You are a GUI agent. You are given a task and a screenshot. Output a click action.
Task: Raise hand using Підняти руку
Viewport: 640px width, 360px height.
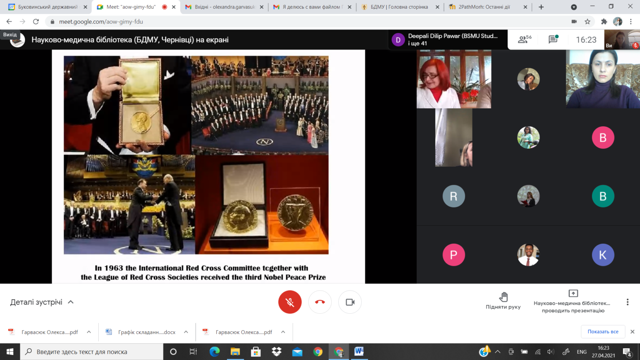503,301
